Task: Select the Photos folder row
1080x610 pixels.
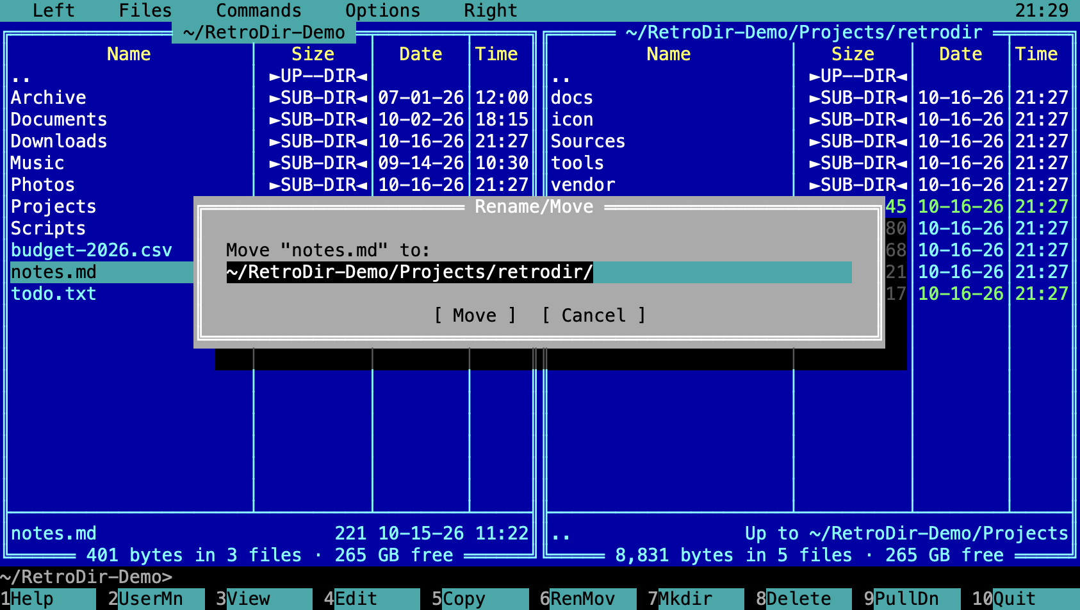Action: point(270,185)
